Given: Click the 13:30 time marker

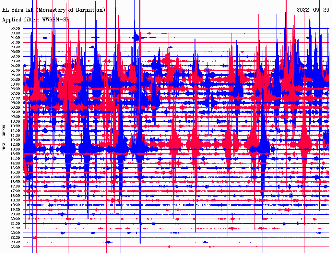Looking at the screenshot, I should (x=15, y=154).
